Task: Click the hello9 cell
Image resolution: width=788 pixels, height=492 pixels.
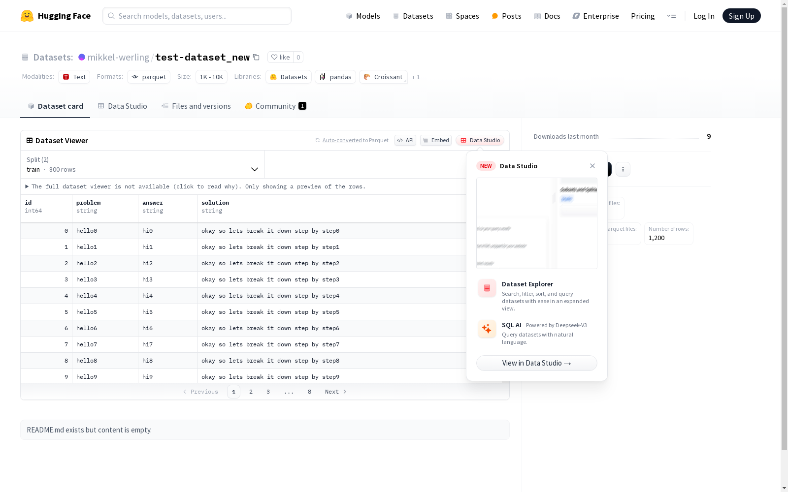Action: [x=105, y=376]
